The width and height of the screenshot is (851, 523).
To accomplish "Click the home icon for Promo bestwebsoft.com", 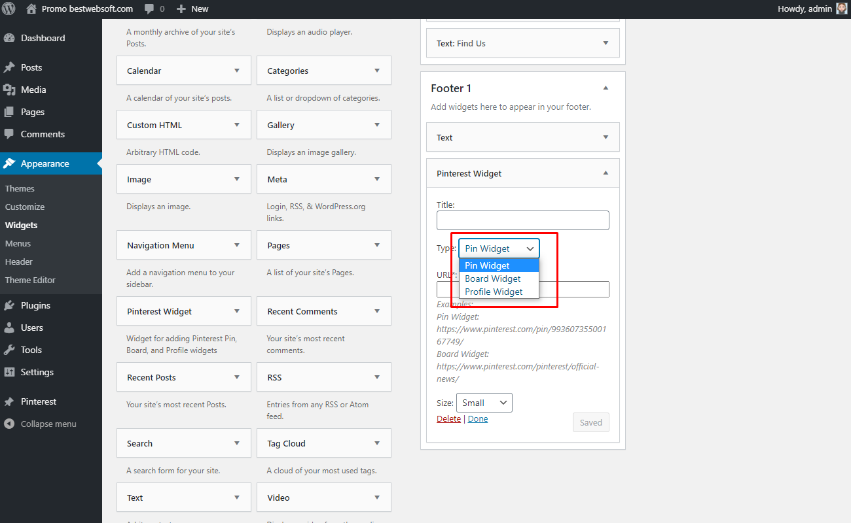I will pos(31,9).
